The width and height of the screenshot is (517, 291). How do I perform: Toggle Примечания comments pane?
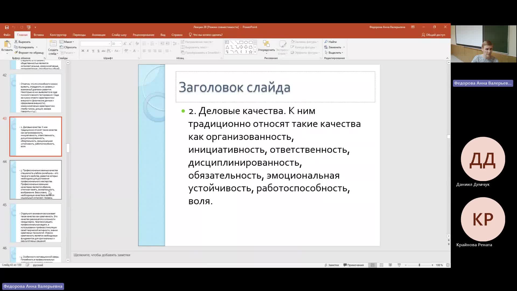click(354, 265)
